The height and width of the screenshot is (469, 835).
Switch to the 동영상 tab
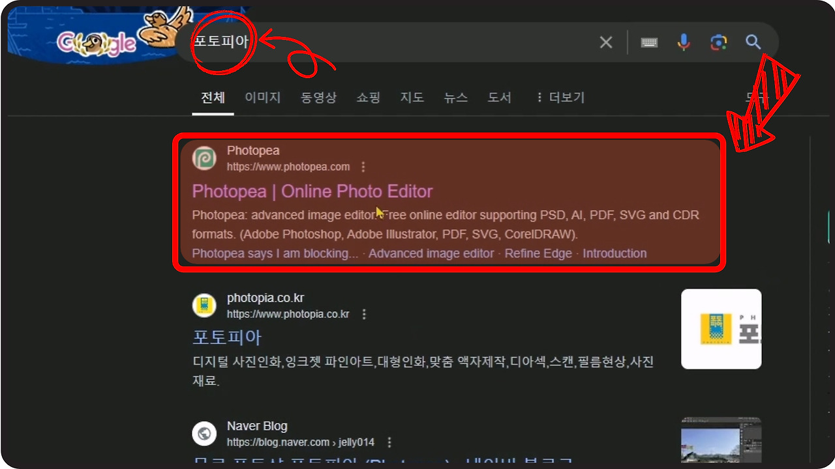click(x=318, y=98)
